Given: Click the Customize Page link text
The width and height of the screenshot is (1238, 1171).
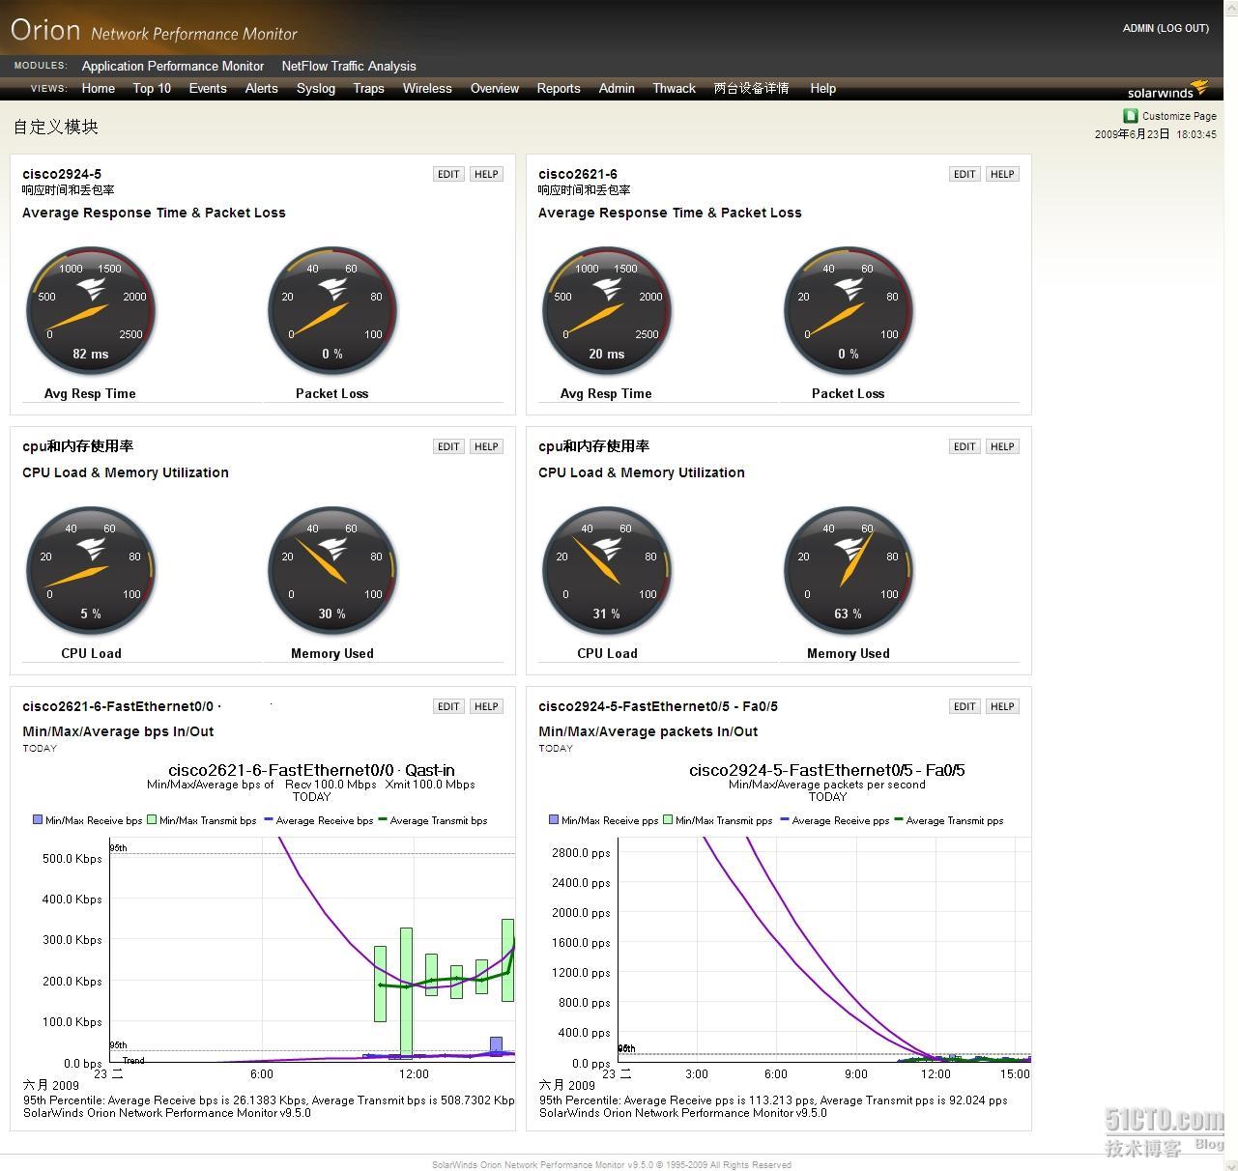Looking at the screenshot, I should [1179, 116].
